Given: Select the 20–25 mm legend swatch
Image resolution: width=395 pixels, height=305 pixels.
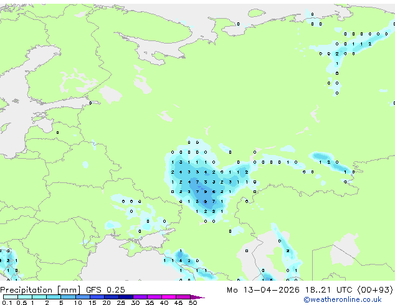Looking at the screenshot, I should pos(112,297).
